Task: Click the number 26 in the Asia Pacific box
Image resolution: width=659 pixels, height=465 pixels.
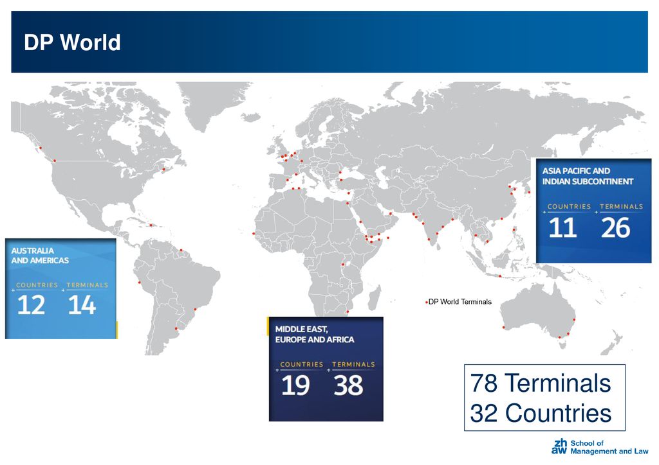Action: (x=616, y=227)
